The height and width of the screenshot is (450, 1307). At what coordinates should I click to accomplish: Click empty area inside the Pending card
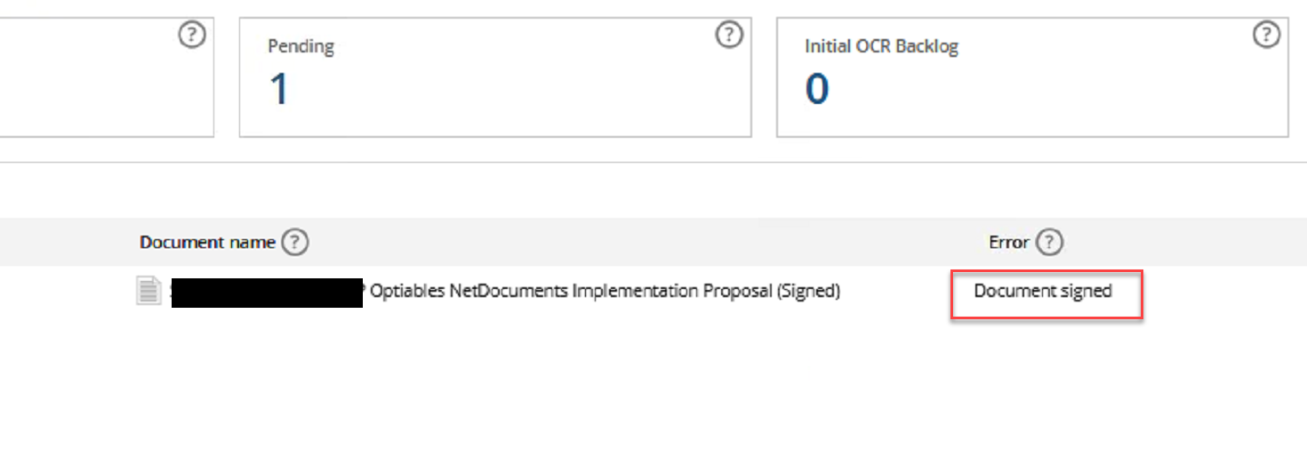(x=533, y=89)
